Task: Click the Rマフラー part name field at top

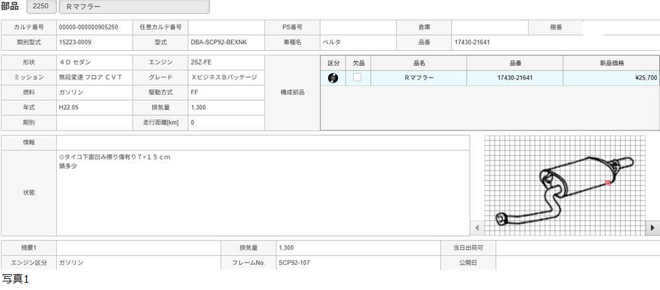Action: pyautogui.click(x=134, y=7)
